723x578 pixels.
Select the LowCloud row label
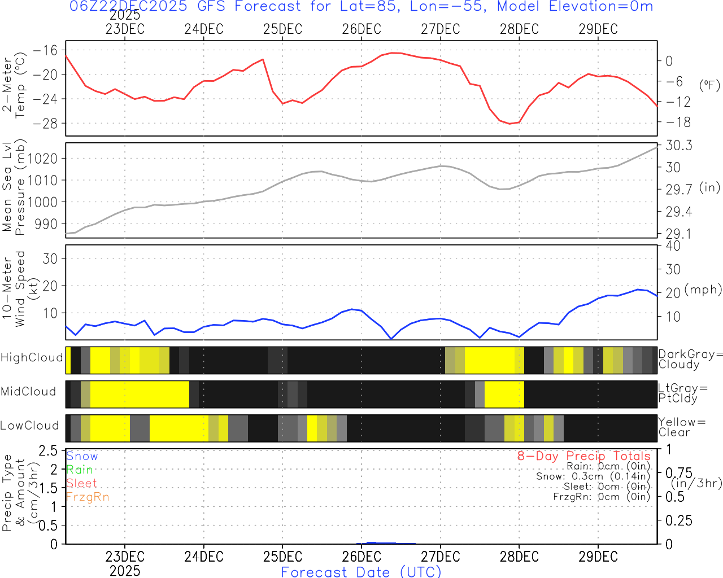(x=29, y=426)
